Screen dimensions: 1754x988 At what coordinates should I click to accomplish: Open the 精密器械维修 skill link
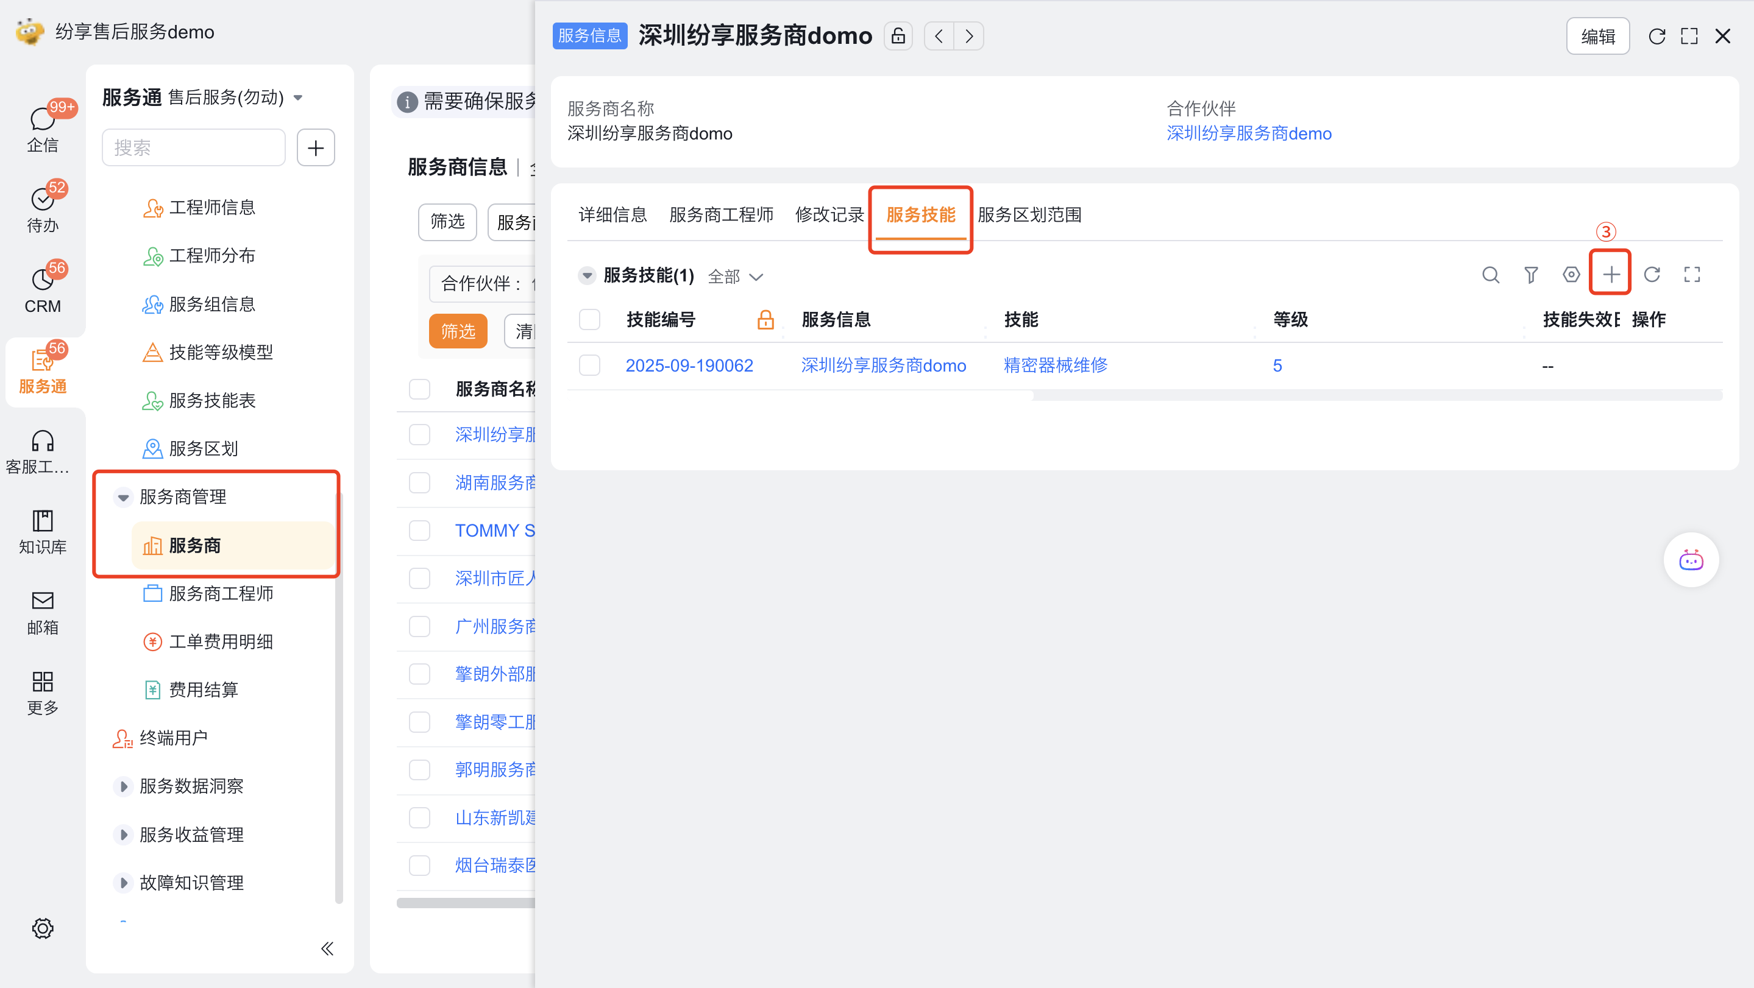coord(1055,365)
